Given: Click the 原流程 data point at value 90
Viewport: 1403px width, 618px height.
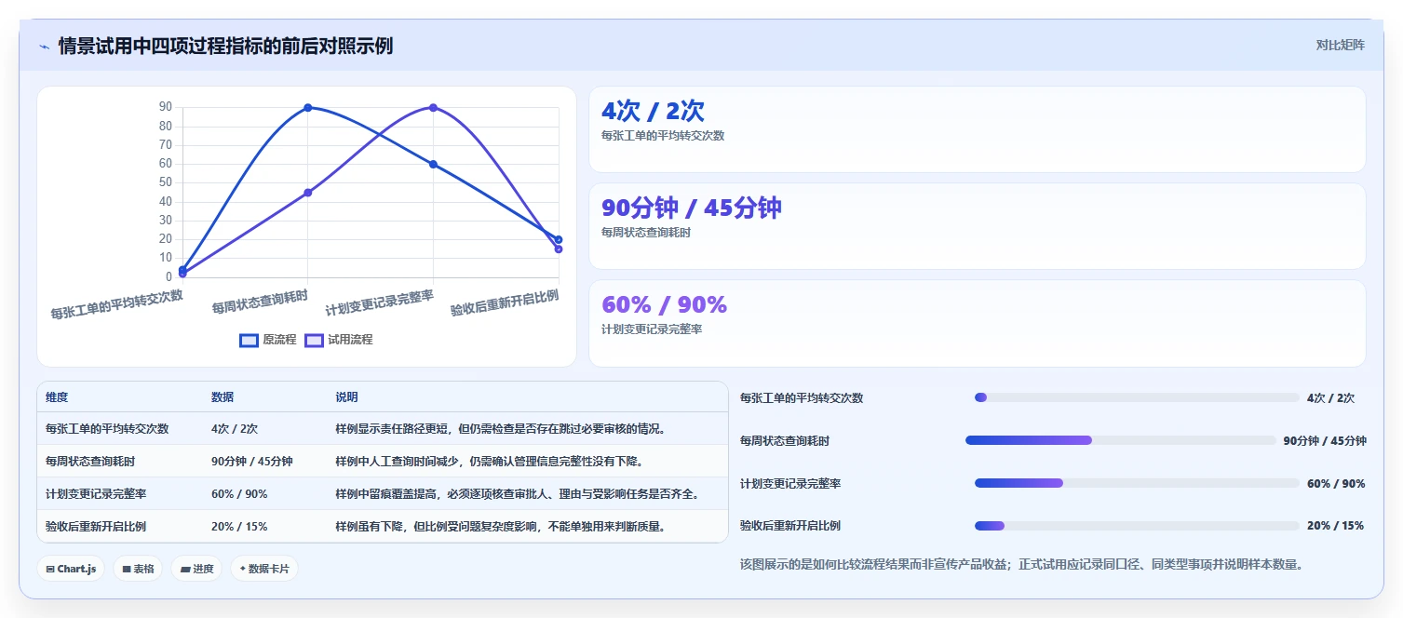Looking at the screenshot, I should (x=307, y=108).
